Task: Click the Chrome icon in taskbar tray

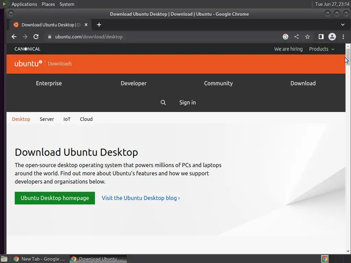Action: pos(325,259)
